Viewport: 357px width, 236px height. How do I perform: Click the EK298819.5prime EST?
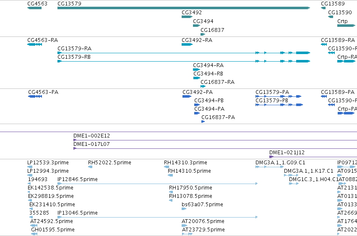click(x=30, y=201)
